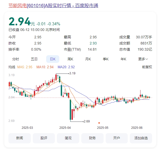The image size is (159, 149).
Task: Click the 新闻 button
Action: [x=19, y=138]
